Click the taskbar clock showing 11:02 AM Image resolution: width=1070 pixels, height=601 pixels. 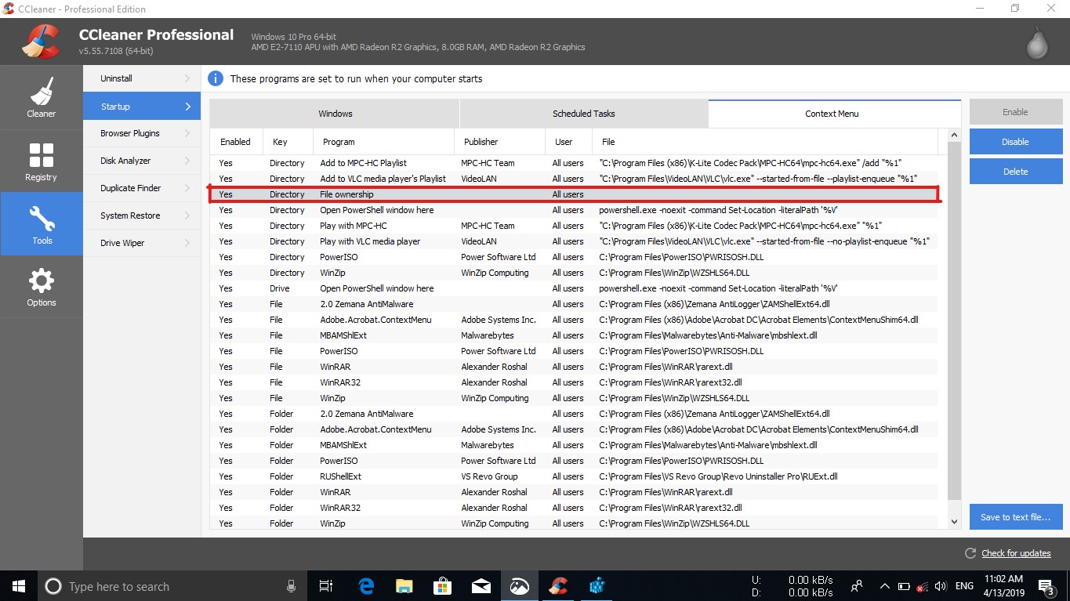[x=1004, y=586]
